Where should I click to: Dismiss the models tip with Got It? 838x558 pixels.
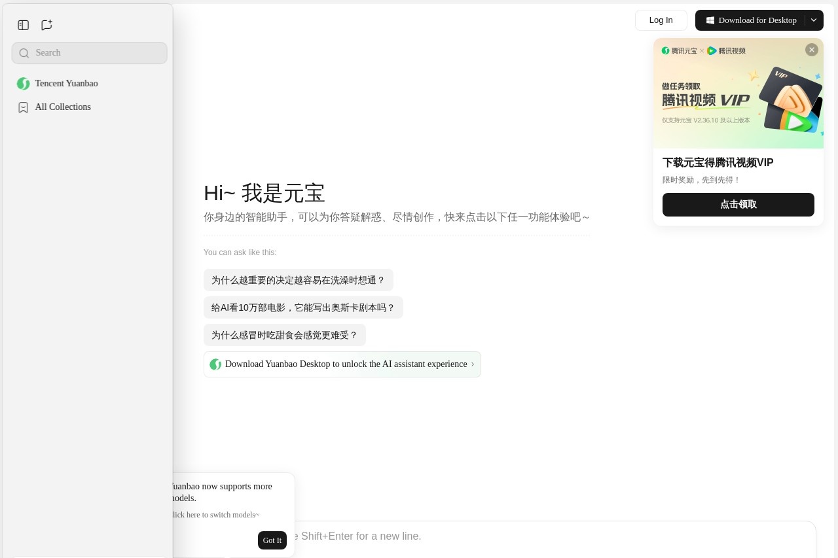[272, 540]
